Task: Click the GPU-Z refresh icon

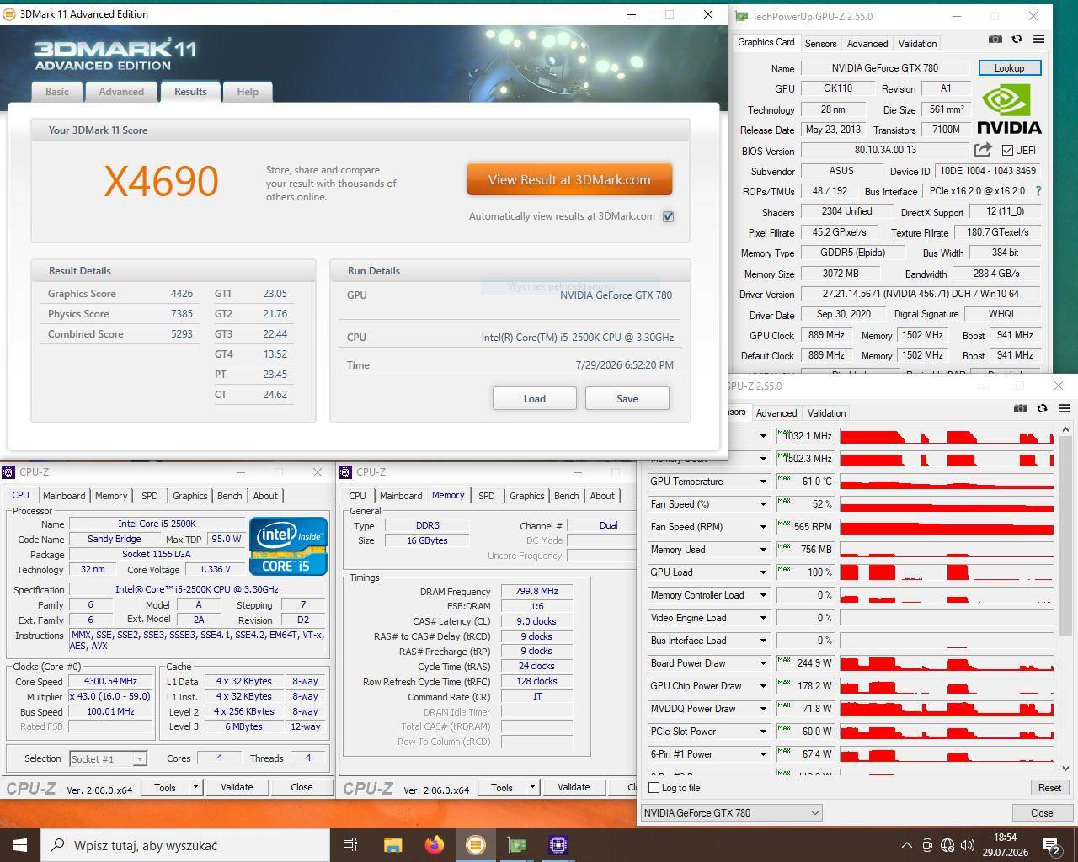Action: 1017,39
